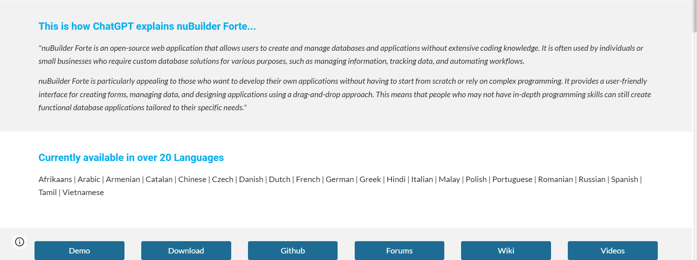The width and height of the screenshot is (697, 260).
Task: Click Chinese in the language list
Action: [x=192, y=179]
